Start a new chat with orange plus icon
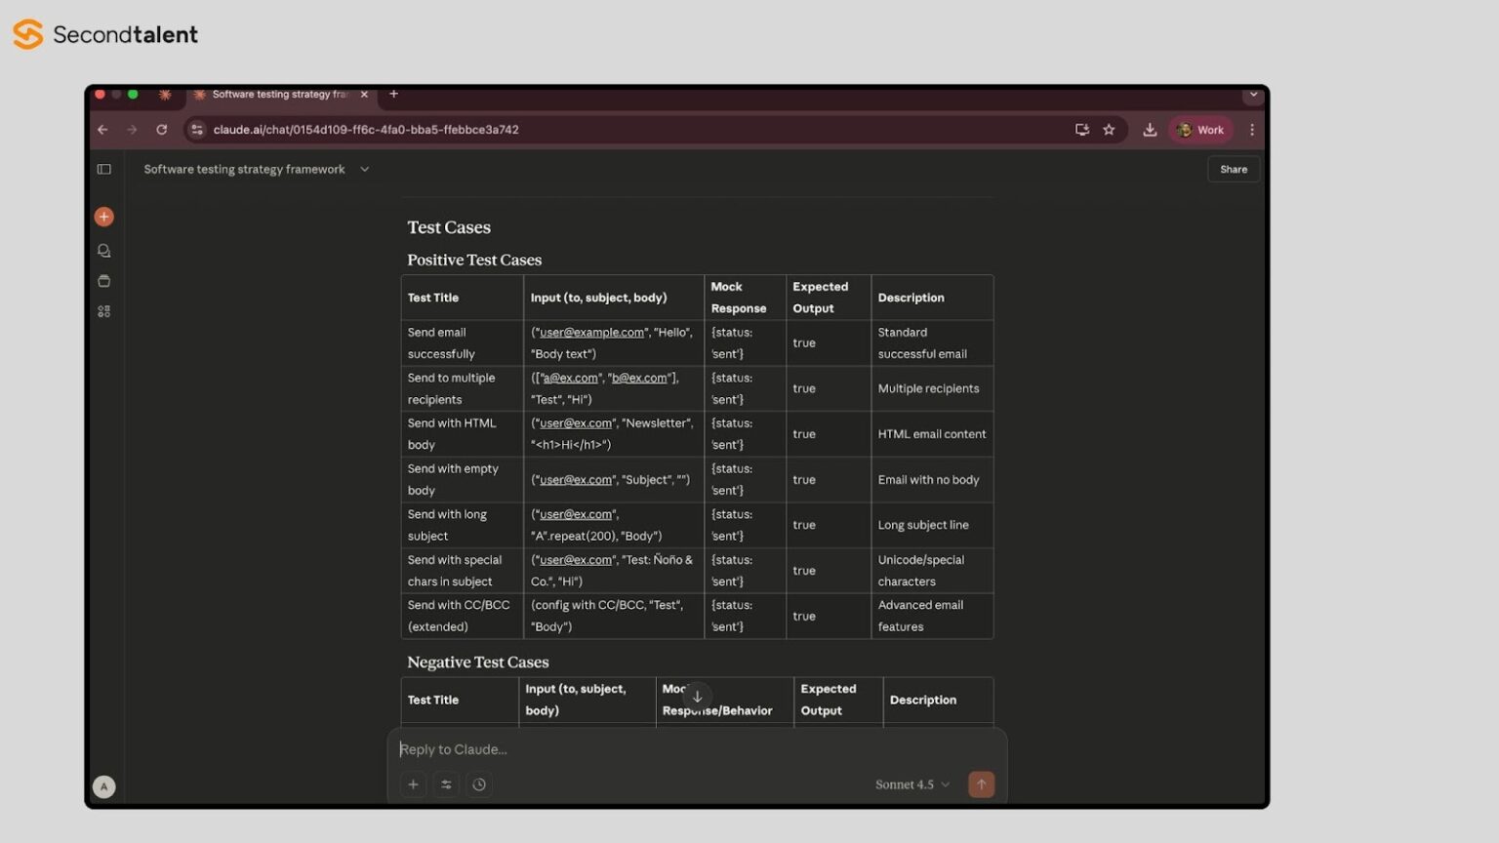The width and height of the screenshot is (1499, 843). [103, 217]
